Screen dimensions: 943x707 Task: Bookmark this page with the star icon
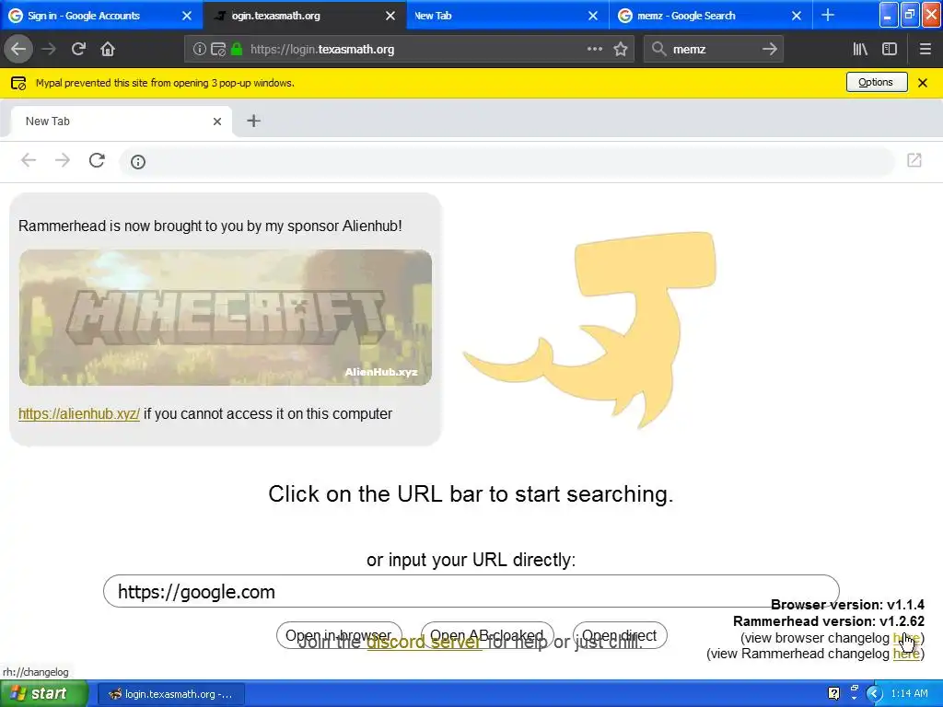click(x=621, y=50)
